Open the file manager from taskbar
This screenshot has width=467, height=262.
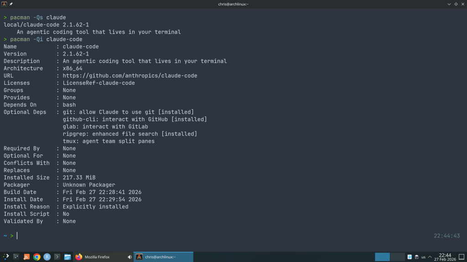click(x=67, y=257)
